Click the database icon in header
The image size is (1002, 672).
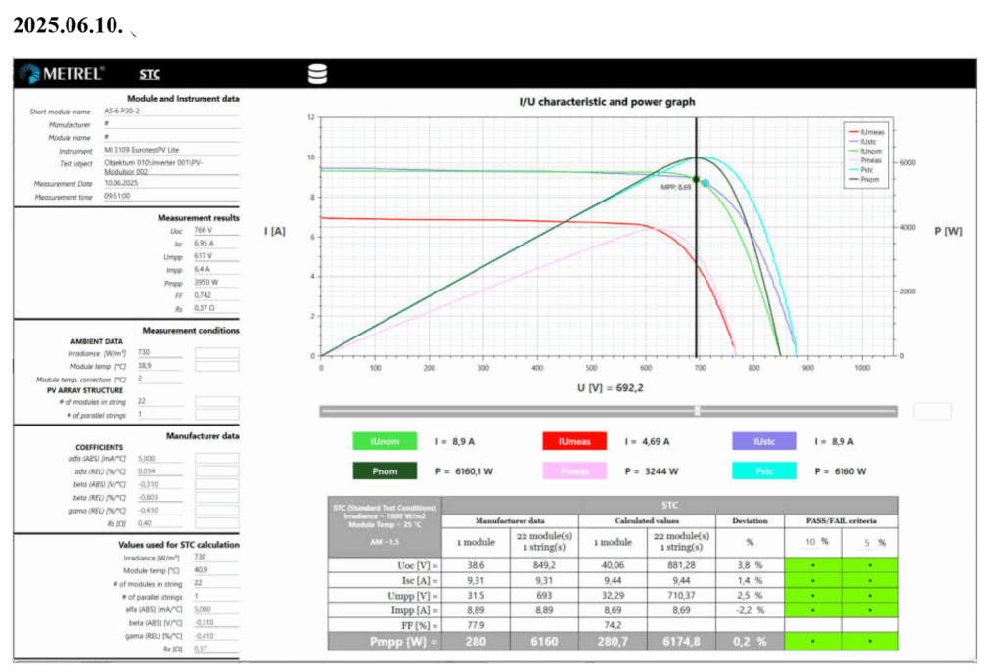click(x=317, y=74)
